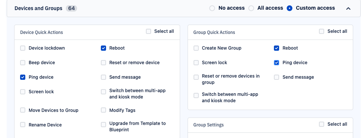Enable Send message in Device Quick Actions
Image resolution: width=361 pixels, height=138 pixels.
103,77
